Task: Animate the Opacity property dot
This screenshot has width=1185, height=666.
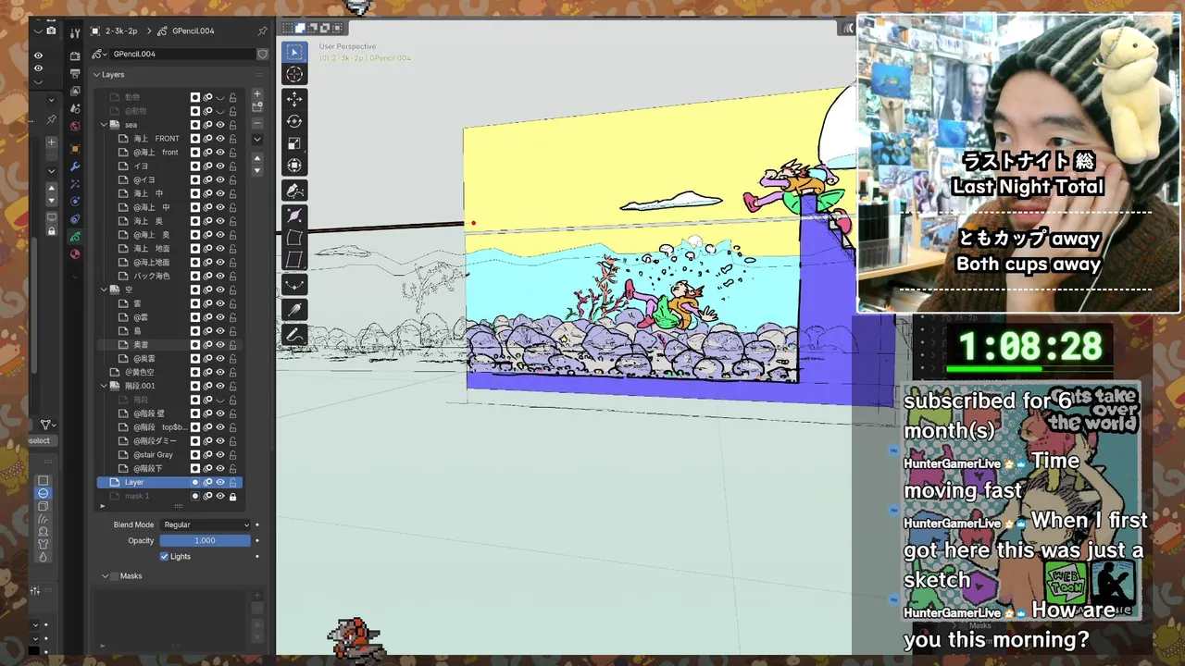Action: 256,540
